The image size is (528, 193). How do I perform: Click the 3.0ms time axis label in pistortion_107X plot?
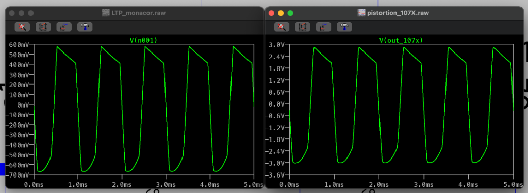click(424, 185)
